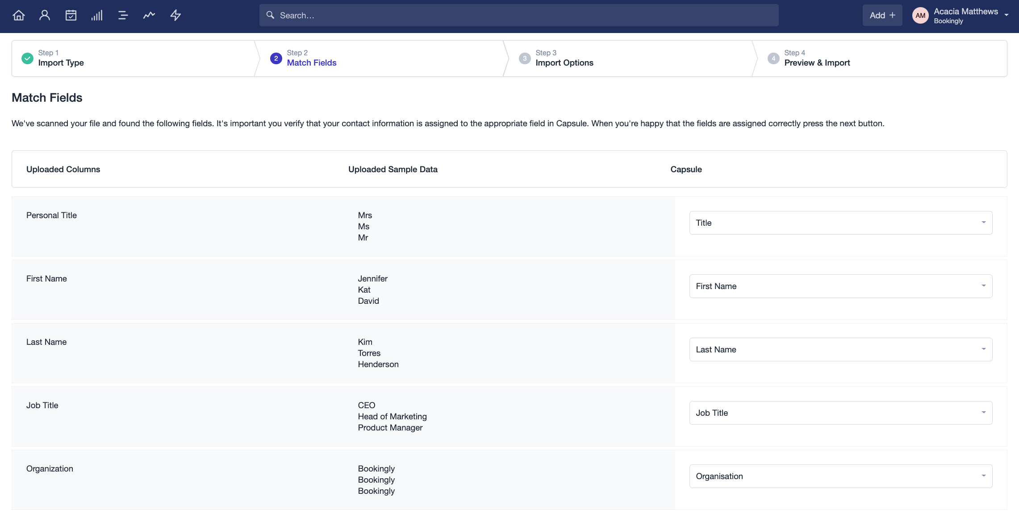
Task: Select the Trends line chart icon
Action: (x=149, y=14)
